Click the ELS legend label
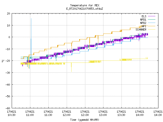Viewport: 163px width, 122px height. [x=144, y=16]
